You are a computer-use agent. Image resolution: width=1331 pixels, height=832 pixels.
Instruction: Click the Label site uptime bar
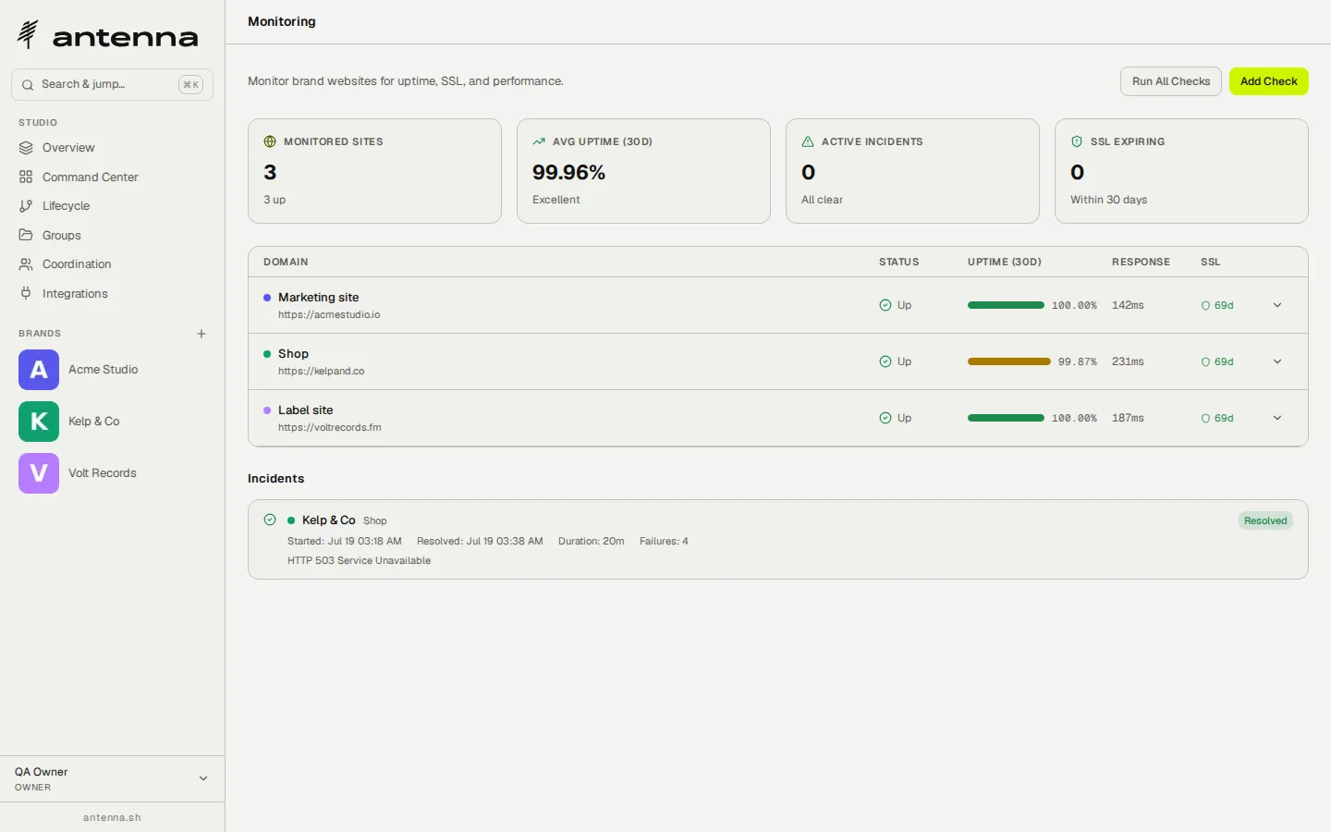pyautogui.click(x=1006, y=418)
